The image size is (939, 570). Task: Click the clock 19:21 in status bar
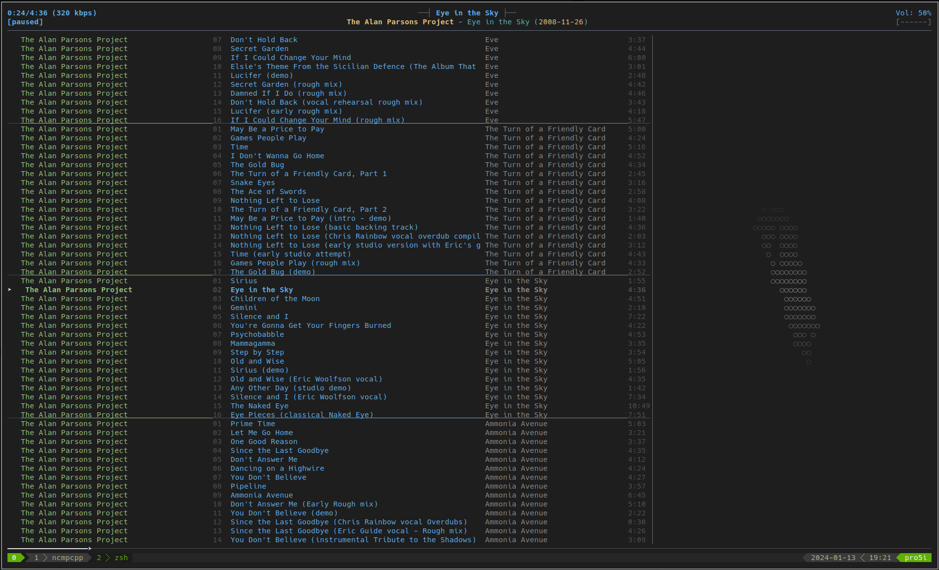tap(880, 558)
